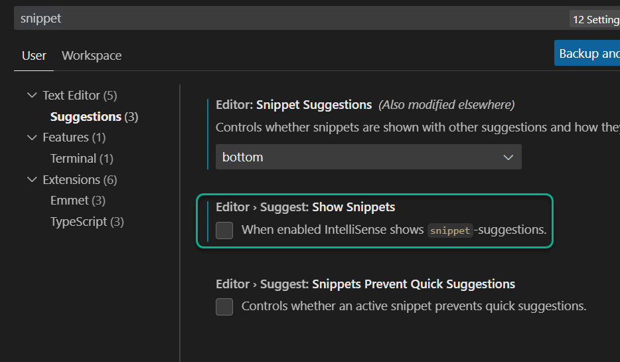Click the Show Snippets setting title
This screenshot has width=620, height=362.
click(x=305, y=207)
